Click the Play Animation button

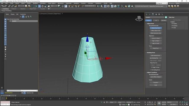pos(150,102)
